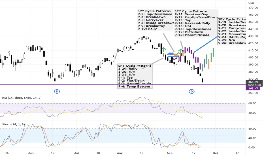264x156 pixels.
Task: Select the 8-29 SPY Cycle Patterns note
Action: click(135, 76)
